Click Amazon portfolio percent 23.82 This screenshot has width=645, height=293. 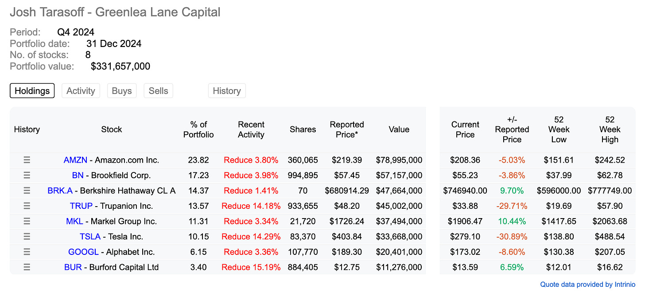point(198,160)
